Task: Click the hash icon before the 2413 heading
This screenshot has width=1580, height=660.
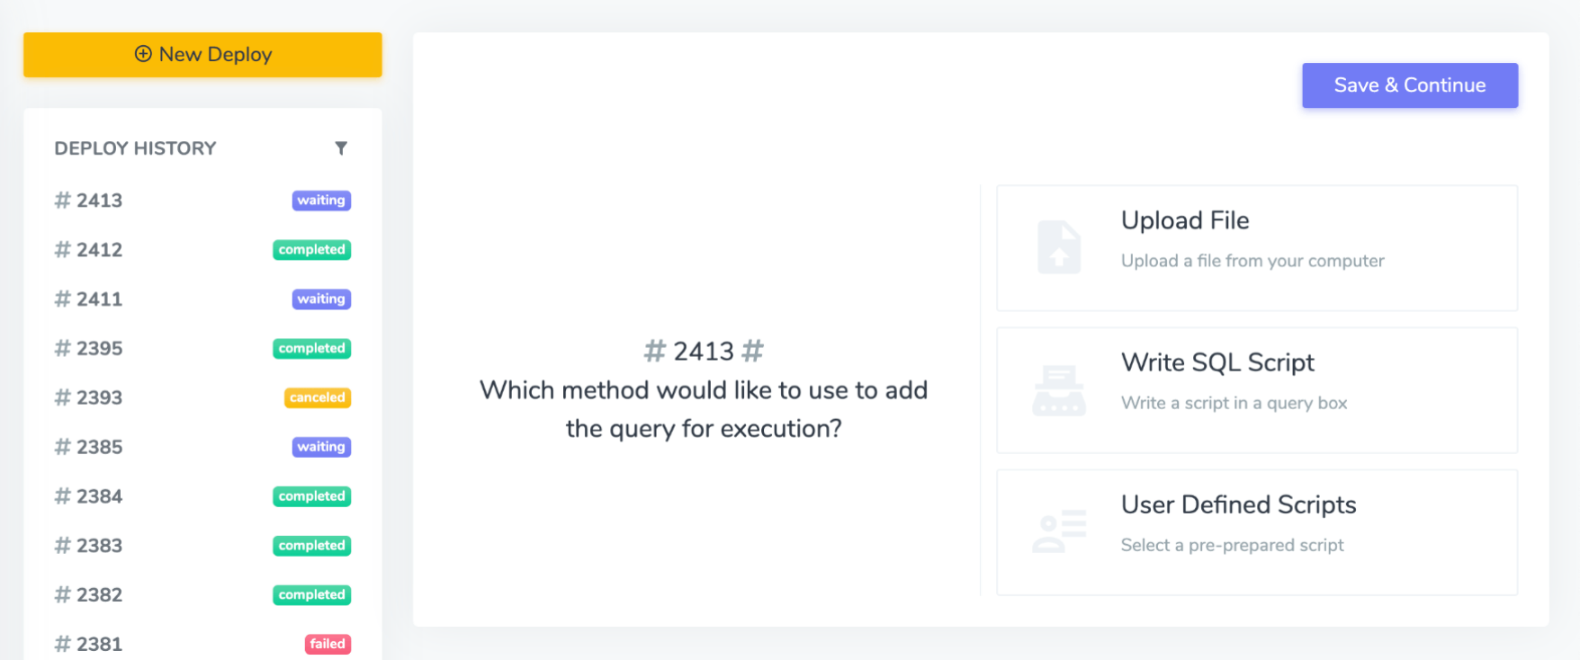Action: pos(655,351)
